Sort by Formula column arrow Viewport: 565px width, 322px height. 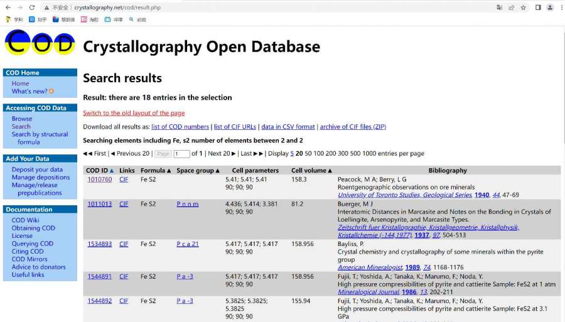coord(169,171)
